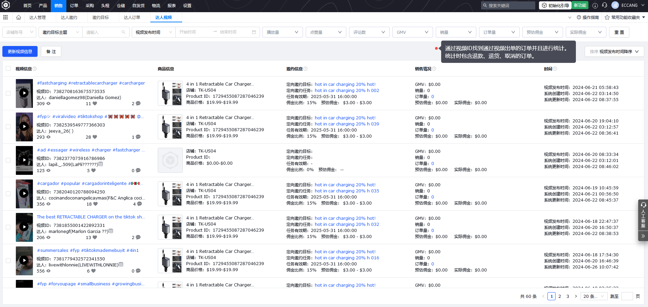
Task: Select the checkbox for daniellagomez98's video row
Action: [8, 93]
